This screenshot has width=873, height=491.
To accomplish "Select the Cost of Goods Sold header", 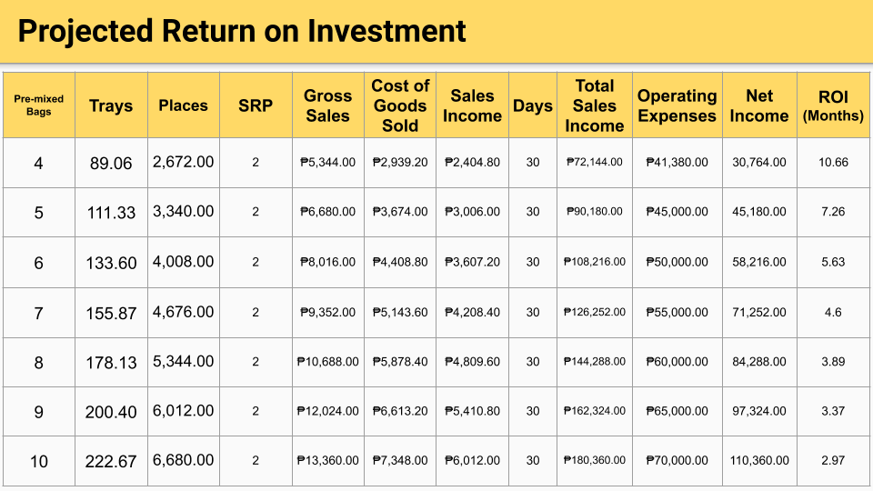I will click(400, 105).
